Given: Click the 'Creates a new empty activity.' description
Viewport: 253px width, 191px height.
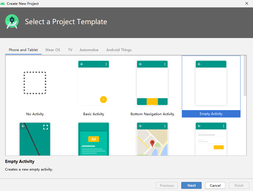Looking at the screenshot, I should coord(29,169).
